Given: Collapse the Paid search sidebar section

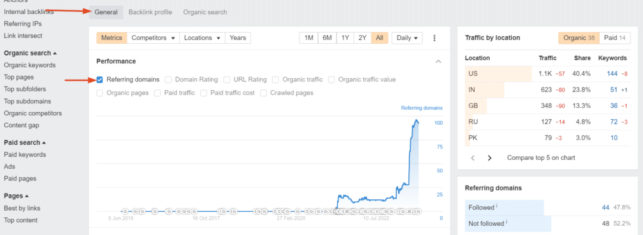Looking at the screenshot, I should pyautogui.click(x=24, y=143).
